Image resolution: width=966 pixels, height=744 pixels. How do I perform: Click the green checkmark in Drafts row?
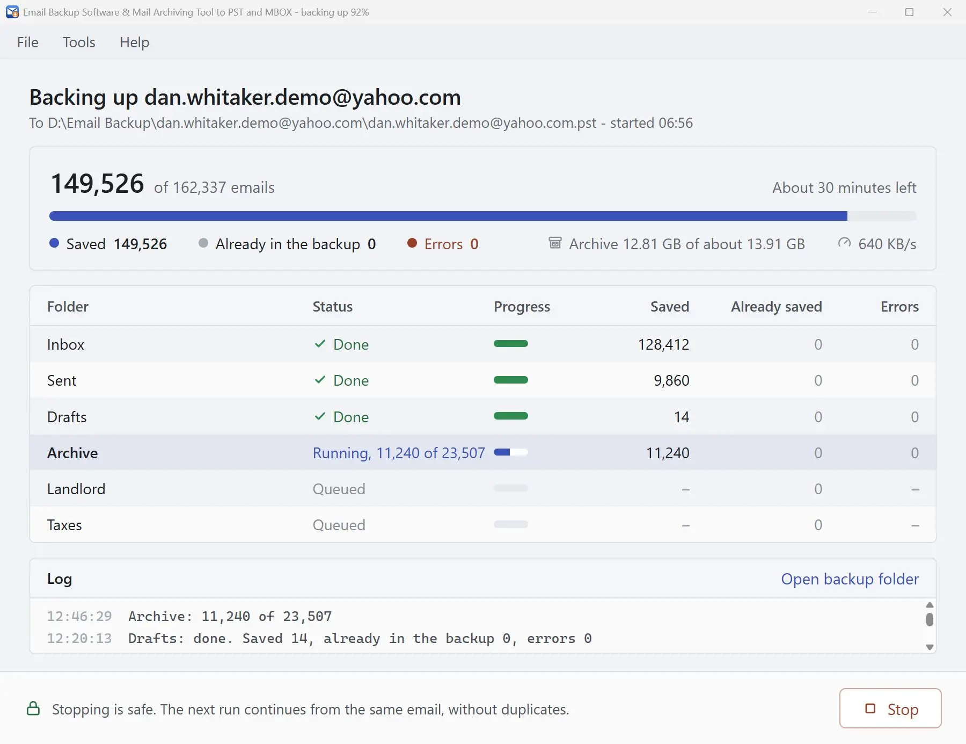click(320, 416)
